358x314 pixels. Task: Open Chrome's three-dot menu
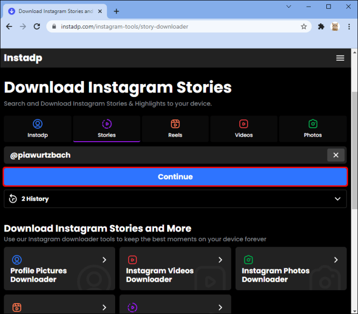349,26
